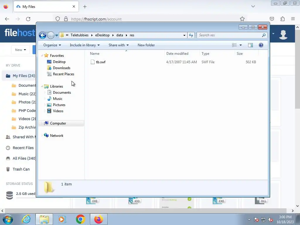Bookmark this page with star icon
This screenshot has height=225, width=300.
(242, 19)
